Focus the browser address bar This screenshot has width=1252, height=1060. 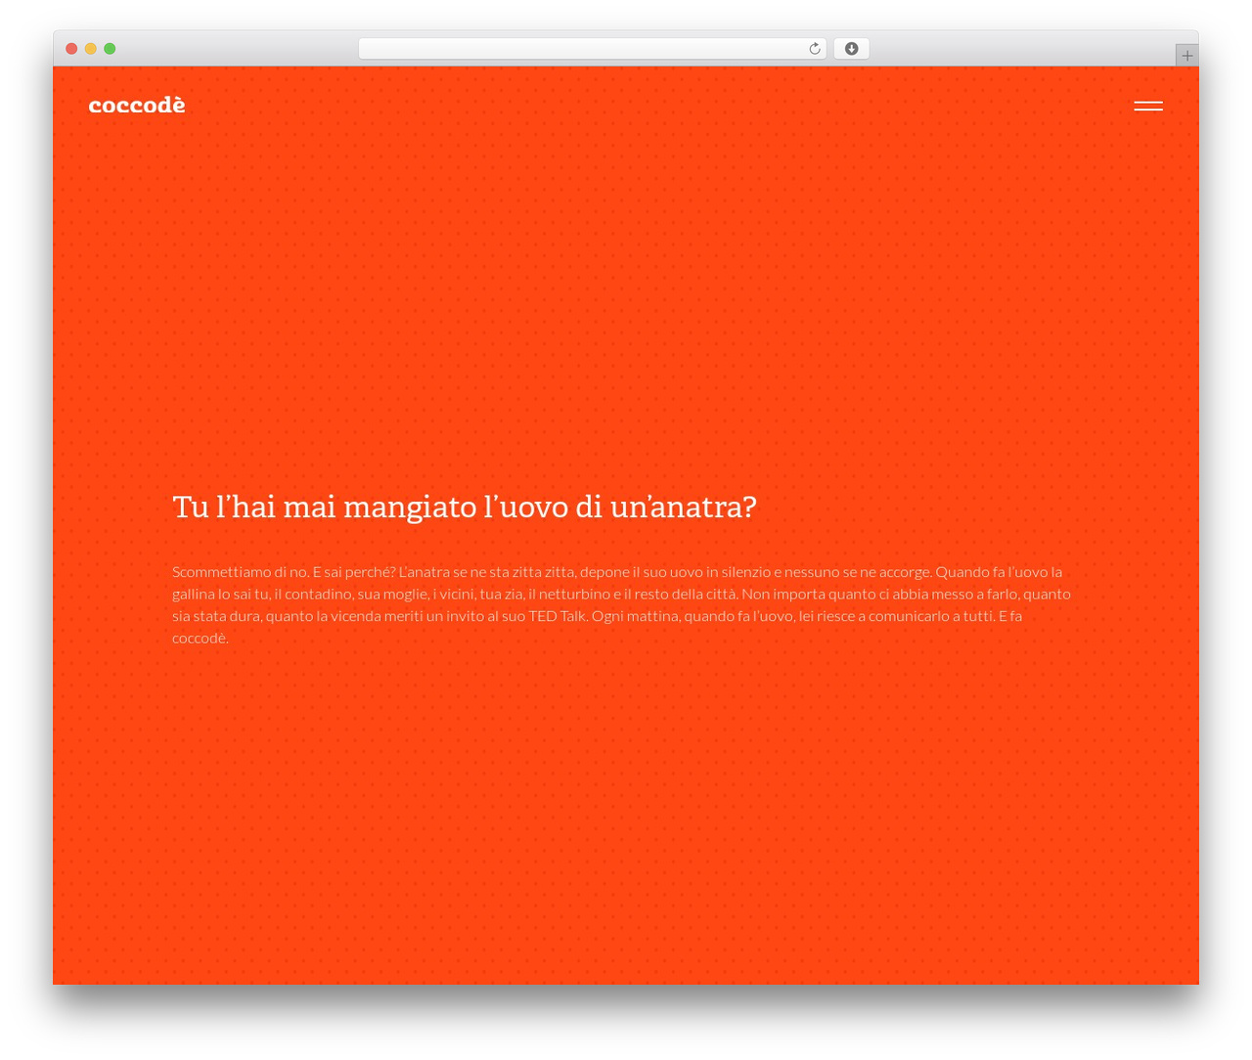(x=592, y=49)
